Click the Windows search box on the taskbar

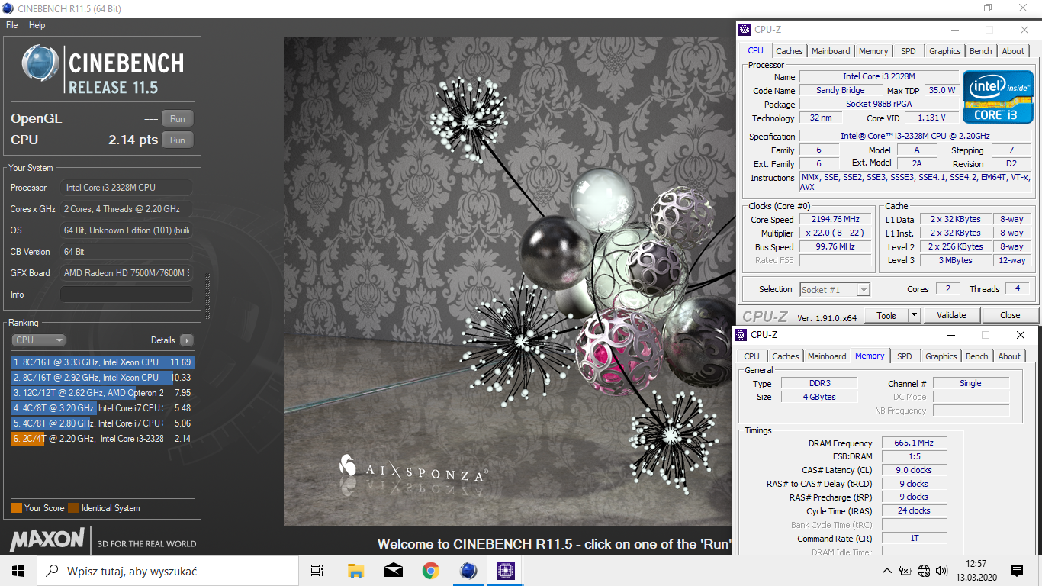click(168, 570)
